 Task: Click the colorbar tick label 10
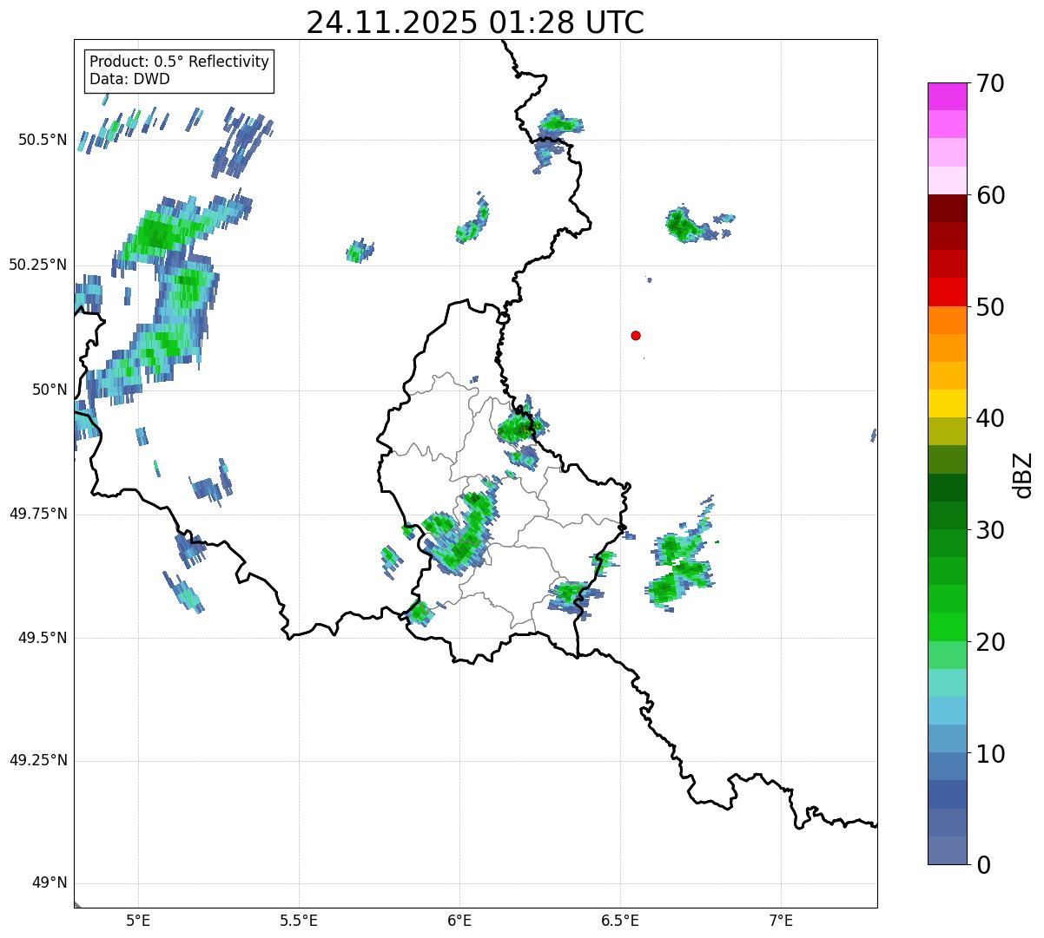point(990,753)
